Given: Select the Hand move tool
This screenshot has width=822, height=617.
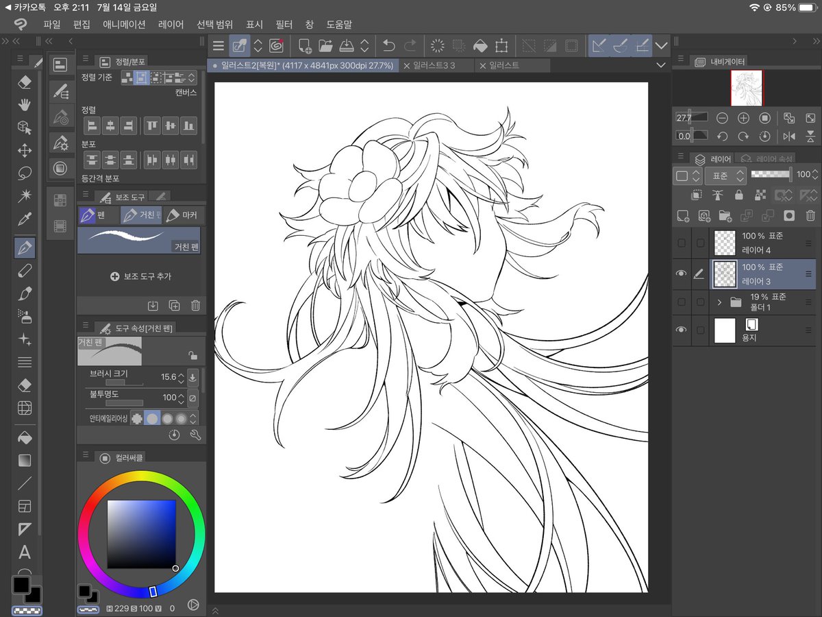Looking at the screenshot, I should coord(25,104).
